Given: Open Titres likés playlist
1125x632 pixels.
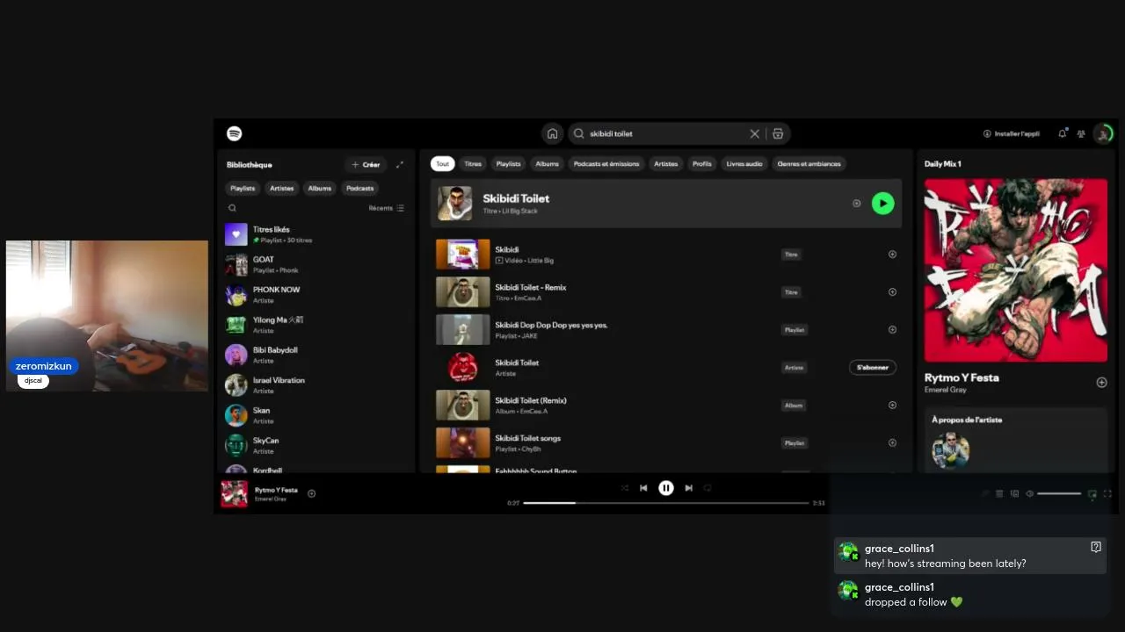Looking at the screenshot, I should pos(316,234).
